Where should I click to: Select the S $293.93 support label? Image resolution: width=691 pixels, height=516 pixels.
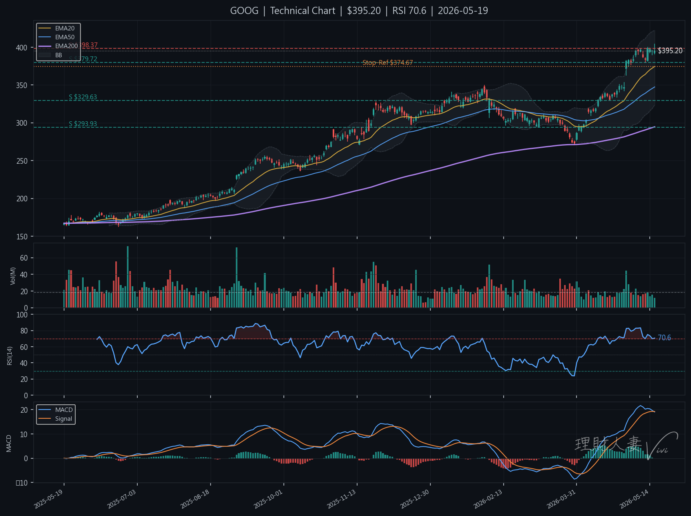(x=83, y=124)
